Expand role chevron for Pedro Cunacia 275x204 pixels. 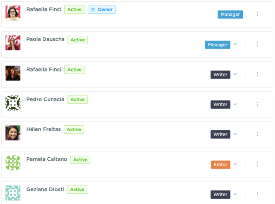pos(235,104)
